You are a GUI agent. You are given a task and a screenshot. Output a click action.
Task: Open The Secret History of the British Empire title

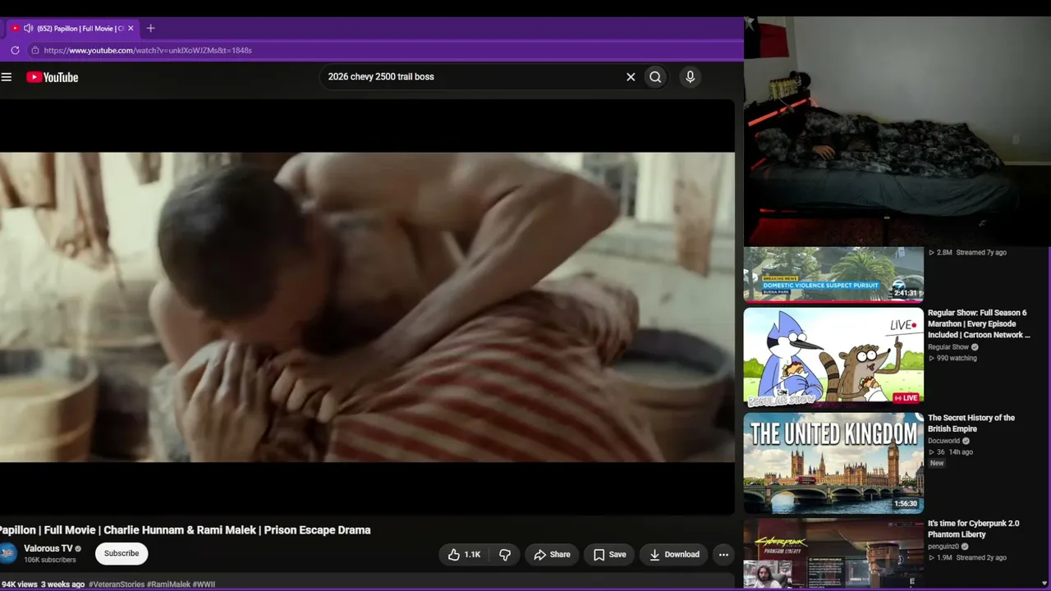pos(971,424)
